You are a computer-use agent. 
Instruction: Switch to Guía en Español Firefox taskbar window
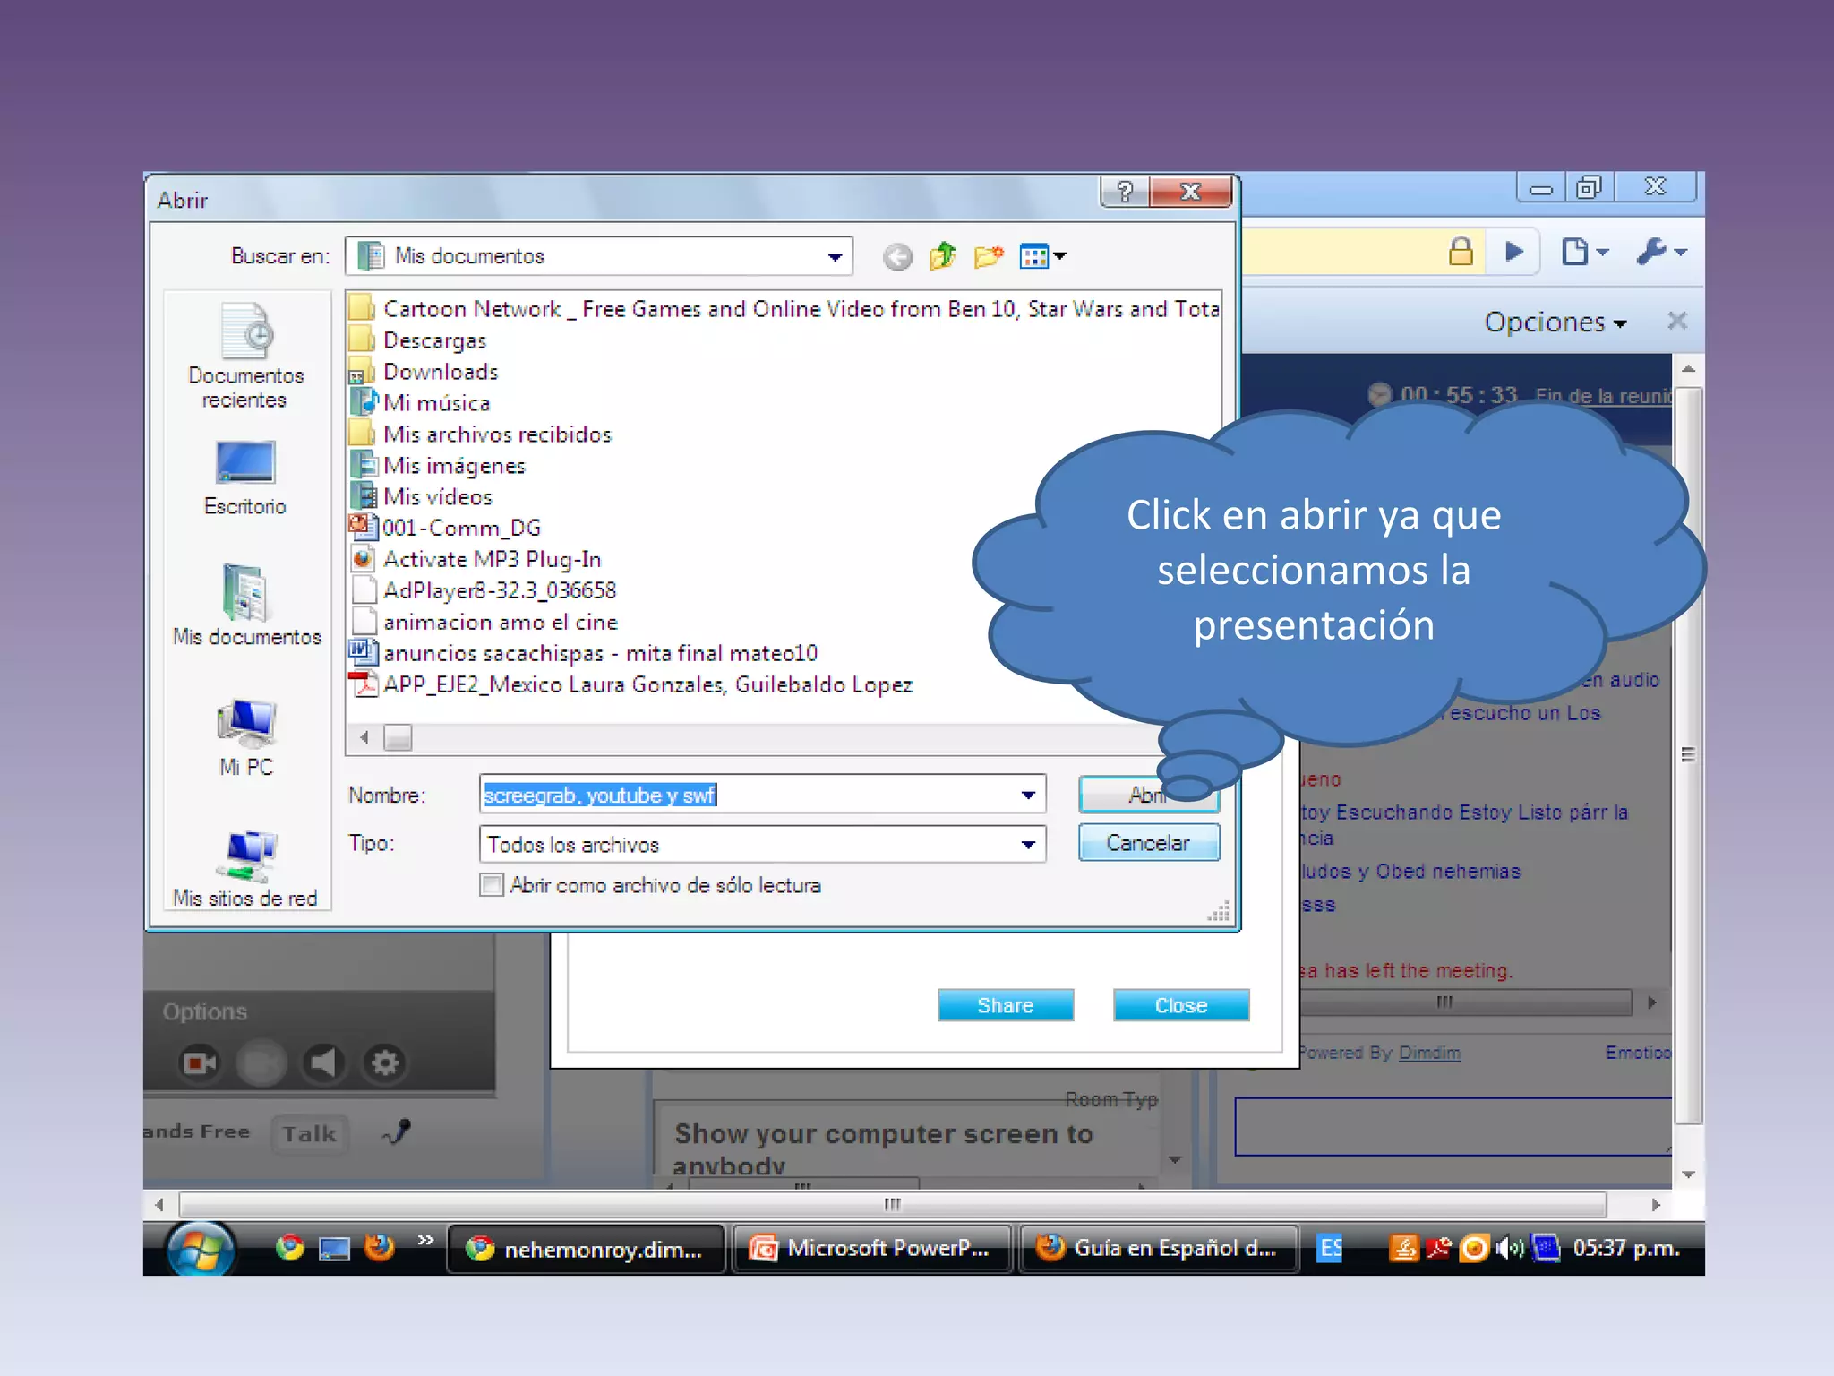pyautogui.click(x=1160, y=1249)
